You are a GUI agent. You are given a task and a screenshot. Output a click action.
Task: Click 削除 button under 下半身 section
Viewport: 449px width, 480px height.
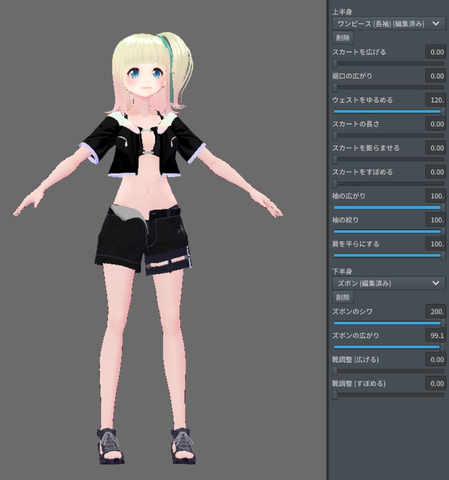pos(343,297)
